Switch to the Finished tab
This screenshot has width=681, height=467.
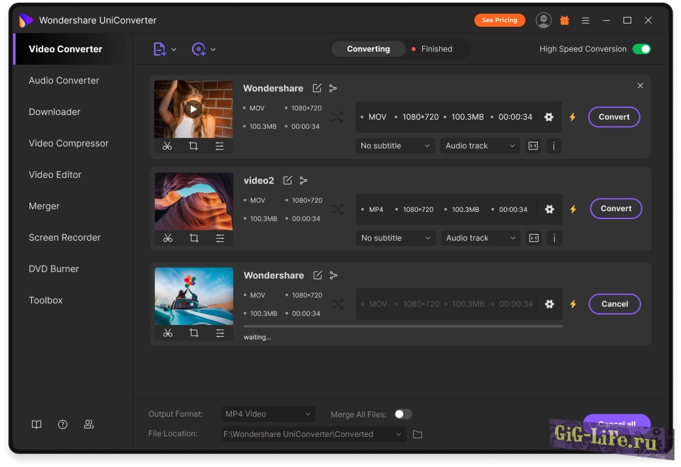pos(436,49)
